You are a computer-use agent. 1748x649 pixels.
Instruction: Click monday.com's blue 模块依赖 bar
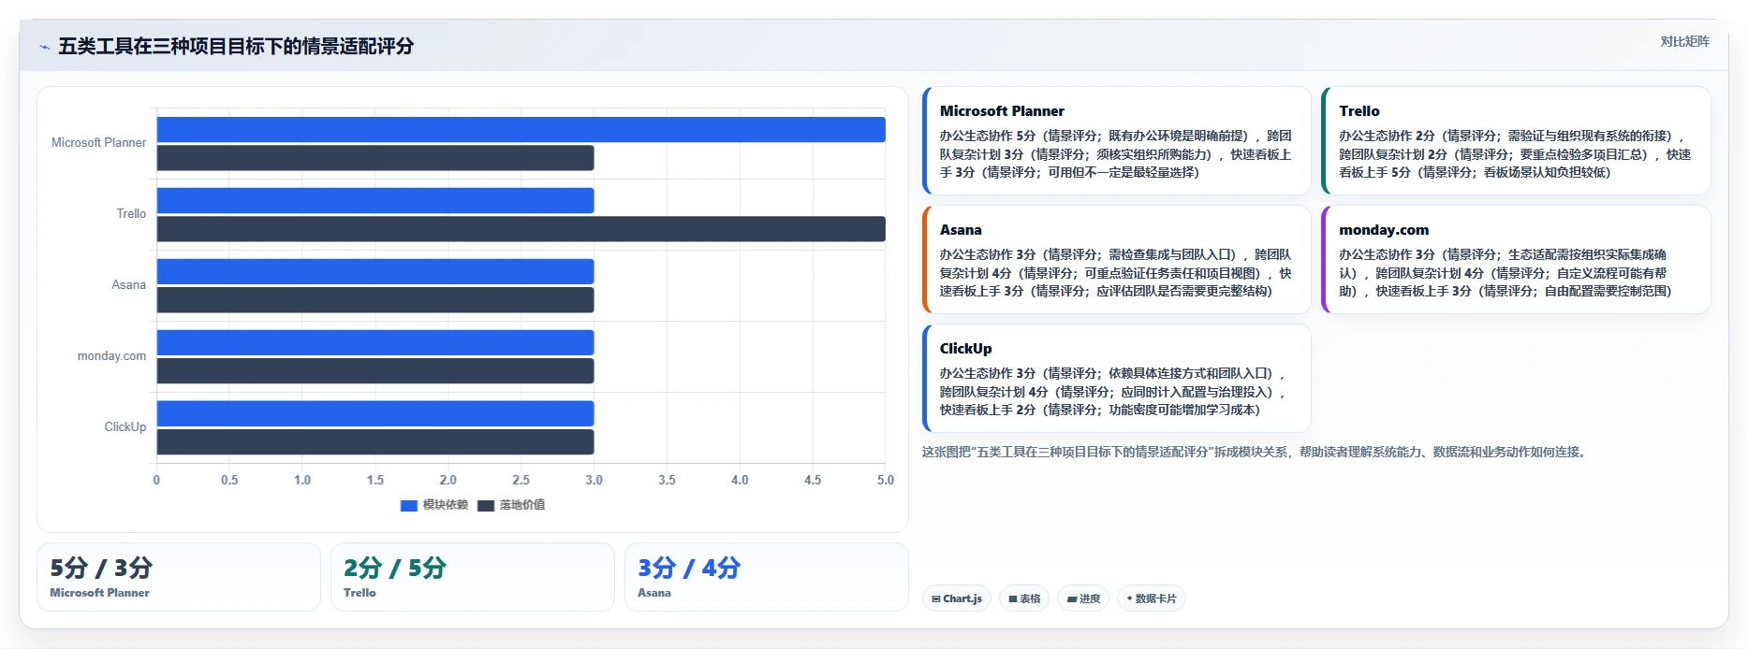point(375,343)
